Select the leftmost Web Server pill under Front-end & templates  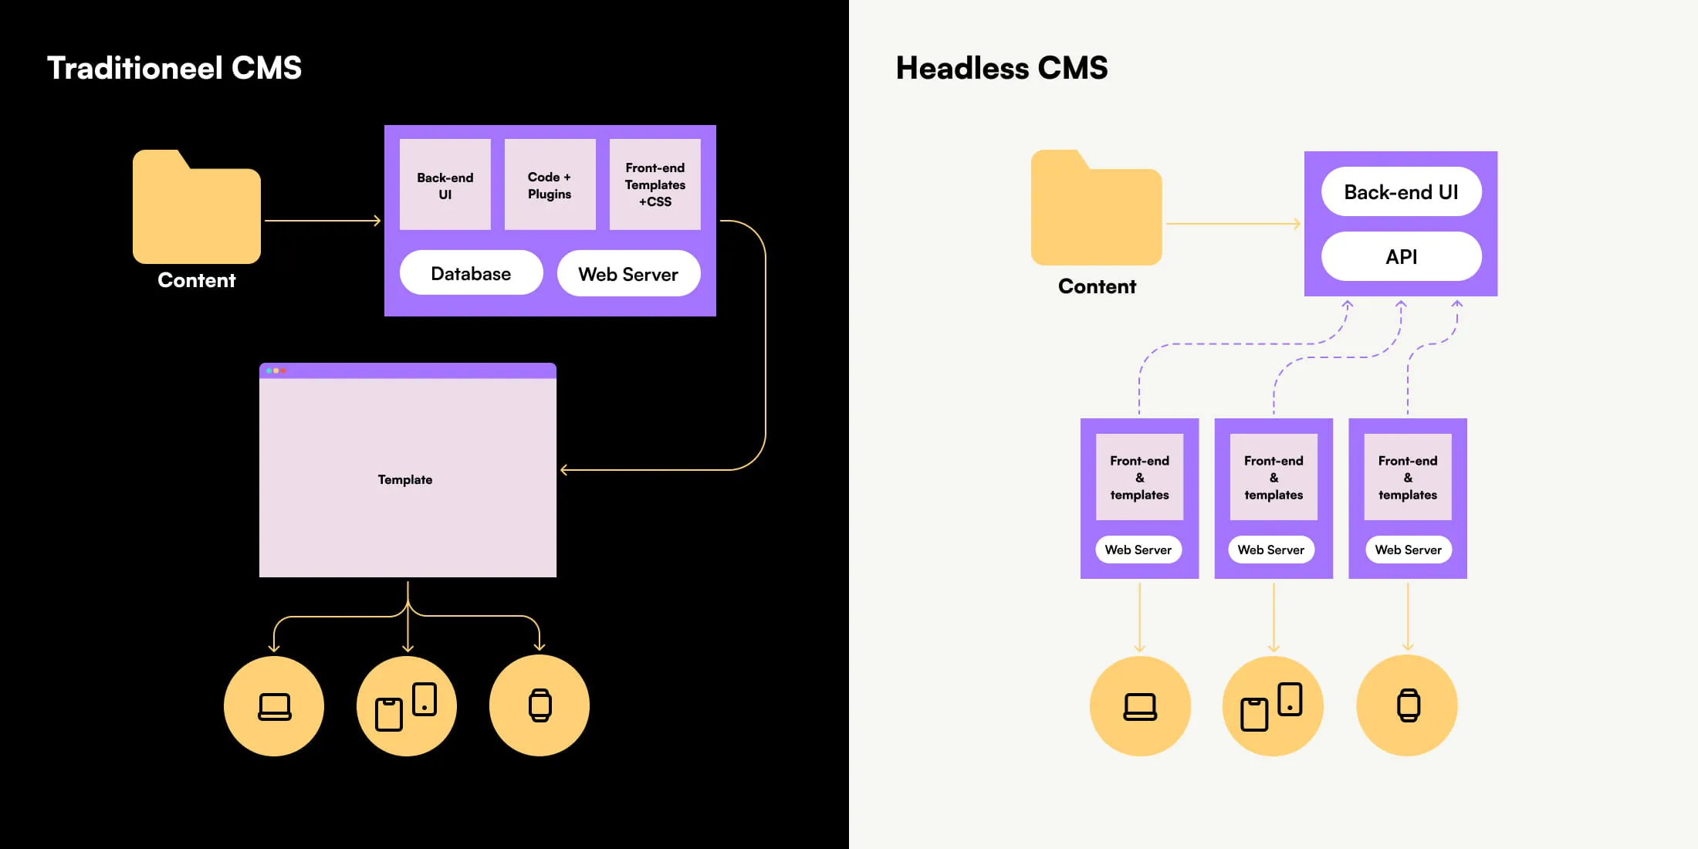click(x=1139, y=550)
